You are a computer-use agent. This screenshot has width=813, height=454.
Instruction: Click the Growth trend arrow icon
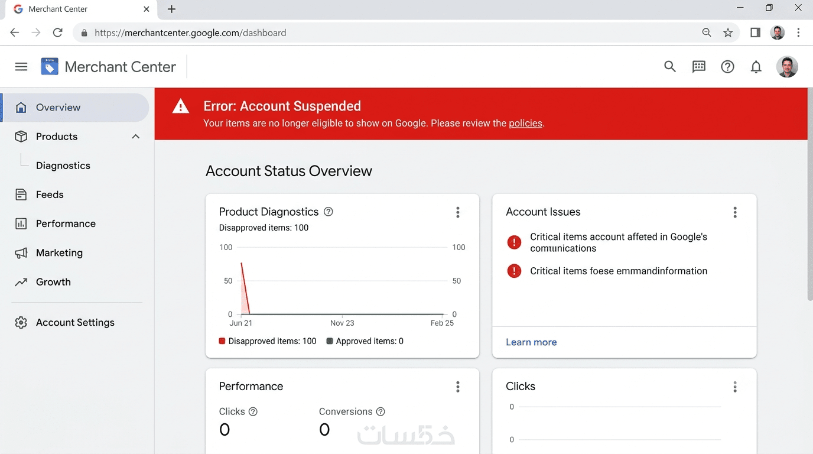coord(21,282)
